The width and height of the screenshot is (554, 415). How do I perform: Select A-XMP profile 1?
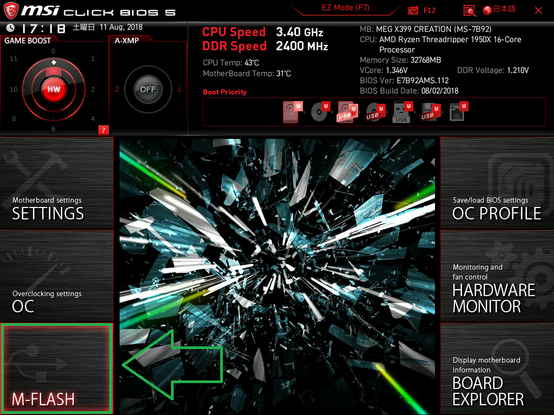pos(179,90)
